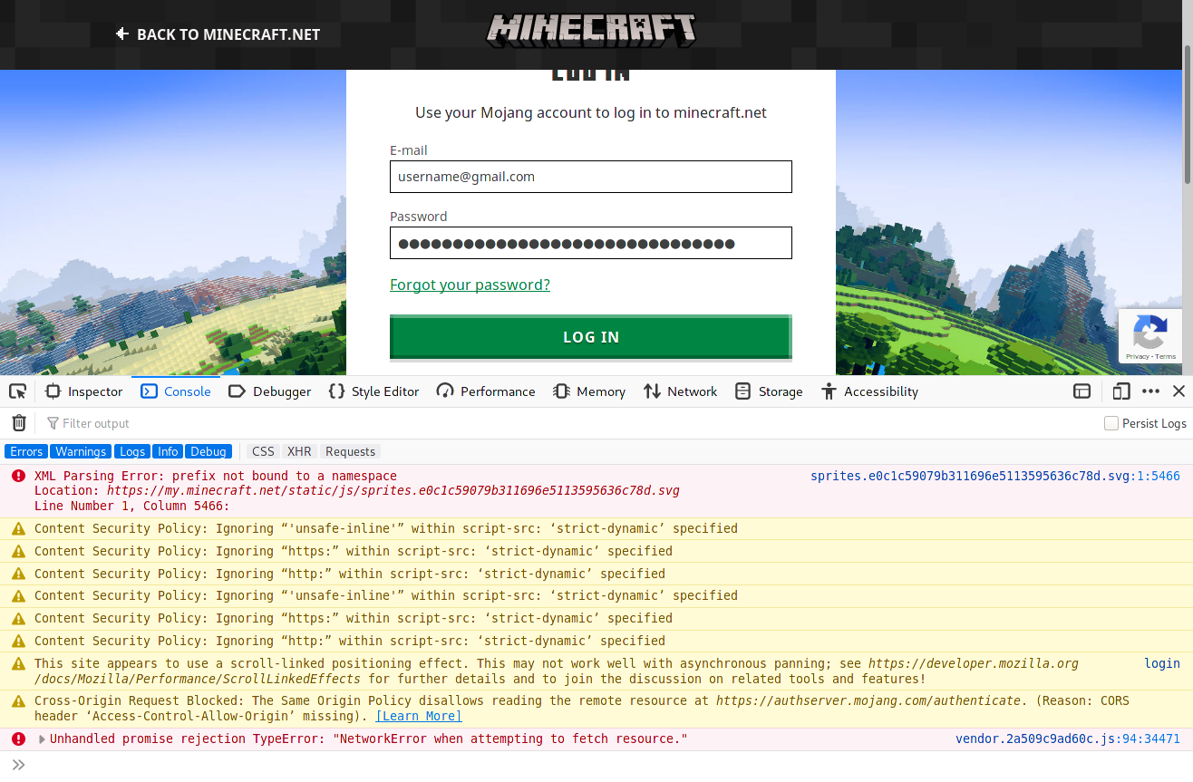
Task: Focus the Password input field
Action: coord(591,243)
